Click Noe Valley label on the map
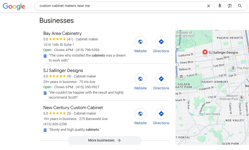The height and width of the screenshot is (150, 249). [234, 121]
